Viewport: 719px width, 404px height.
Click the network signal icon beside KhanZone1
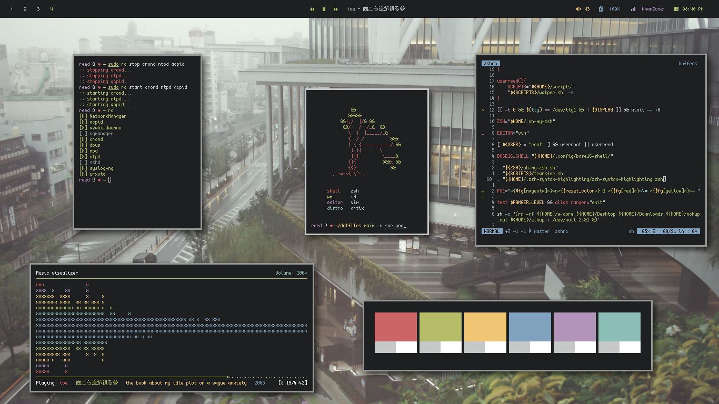(x=633, y=8)
